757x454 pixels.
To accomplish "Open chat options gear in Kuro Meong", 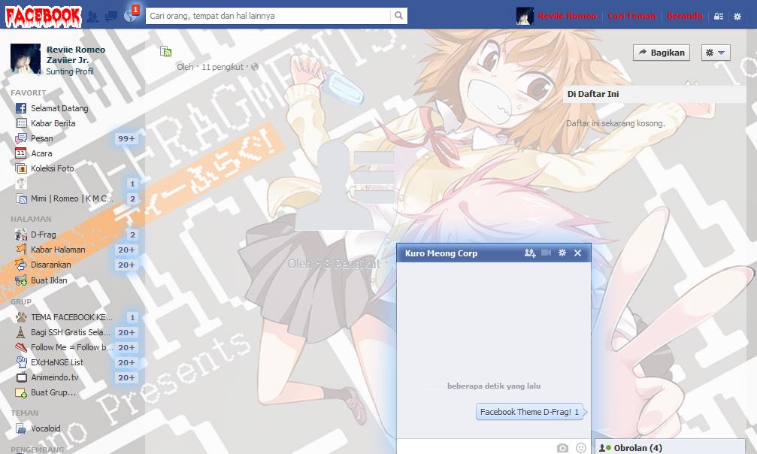I will pos(562,253).
